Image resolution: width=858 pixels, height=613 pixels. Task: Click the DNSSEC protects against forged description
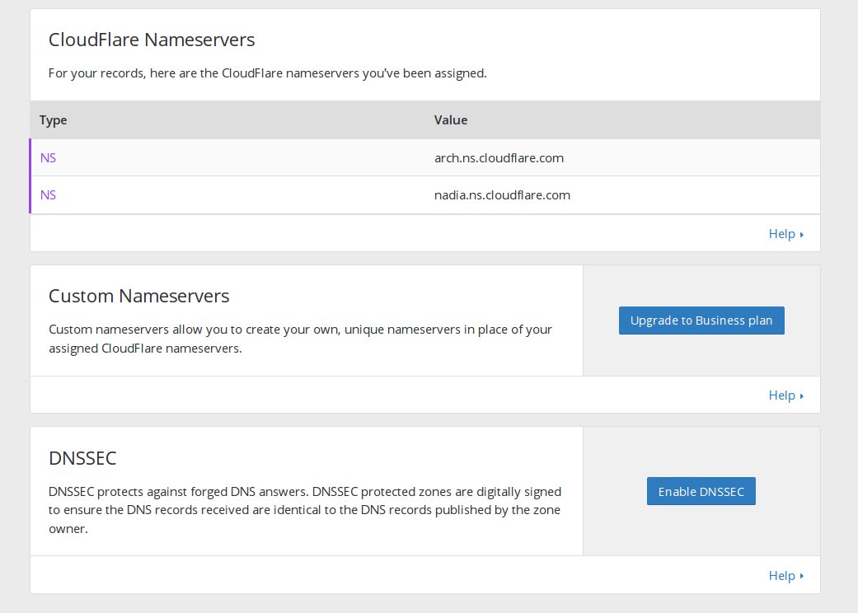point(305,510)
